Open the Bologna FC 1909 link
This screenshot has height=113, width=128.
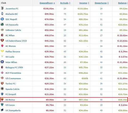coord(14,68)
